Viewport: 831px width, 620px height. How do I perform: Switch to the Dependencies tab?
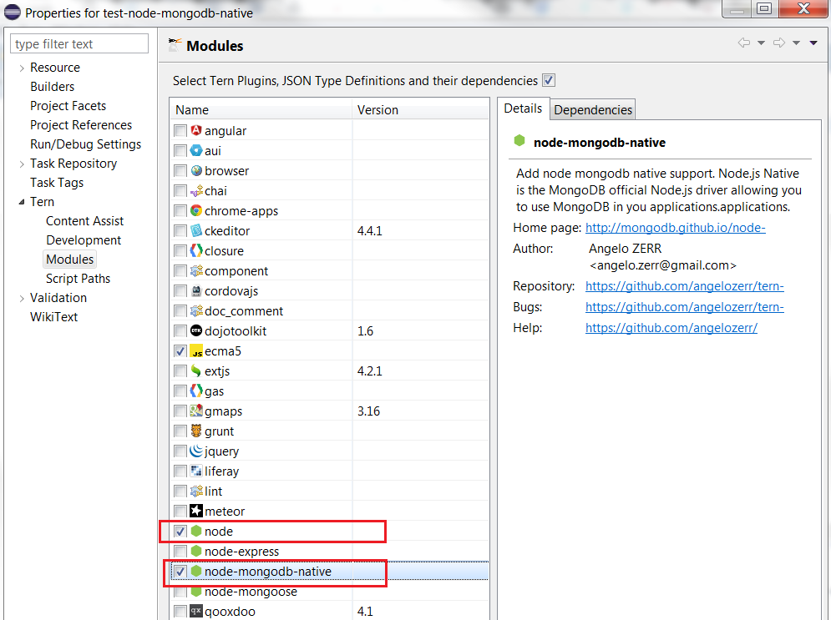pos(592,108)
